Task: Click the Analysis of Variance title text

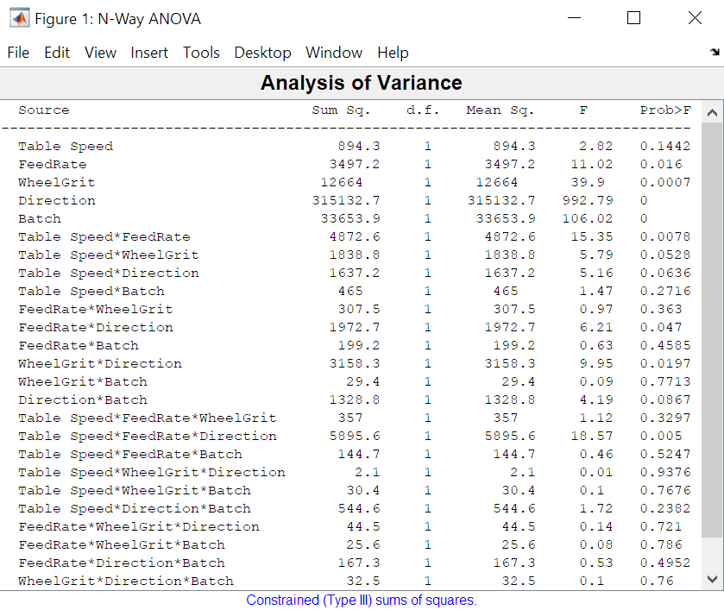Action: coord(361,83)
